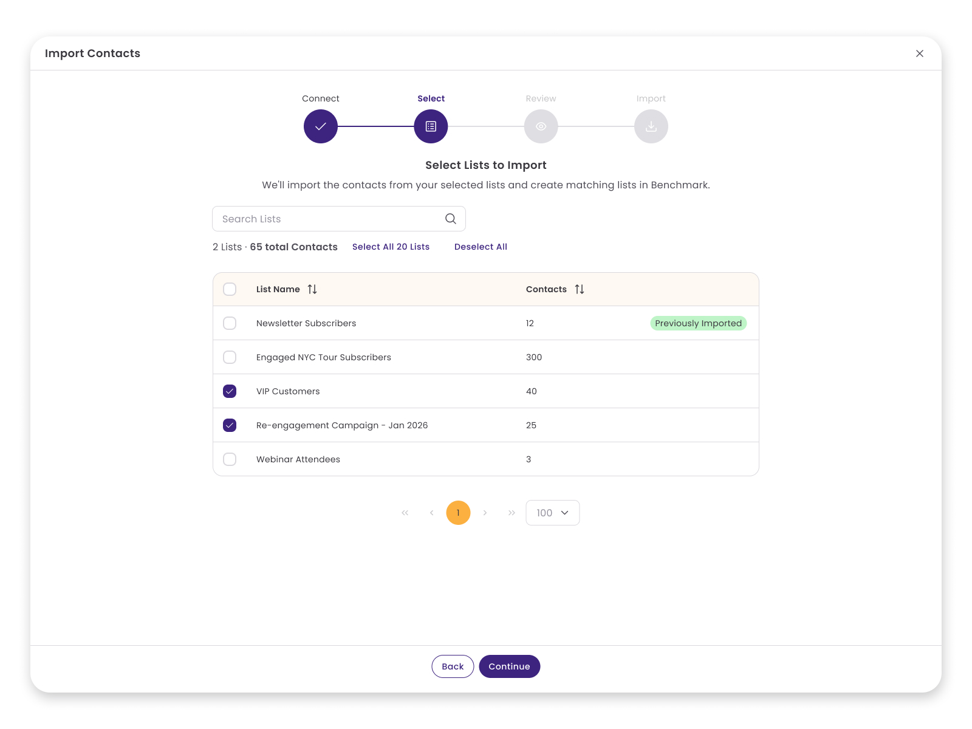
Task: Close the Import Contacts dialog
Action: 920,53
